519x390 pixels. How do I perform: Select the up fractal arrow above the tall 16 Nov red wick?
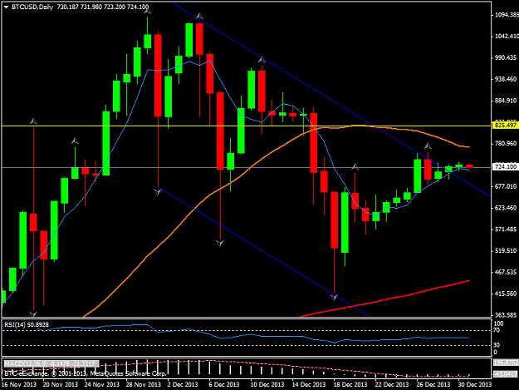tap(33, 121)
